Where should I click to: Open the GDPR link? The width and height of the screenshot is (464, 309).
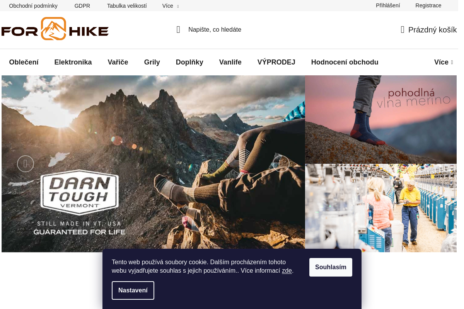click(x=82, y=6)
